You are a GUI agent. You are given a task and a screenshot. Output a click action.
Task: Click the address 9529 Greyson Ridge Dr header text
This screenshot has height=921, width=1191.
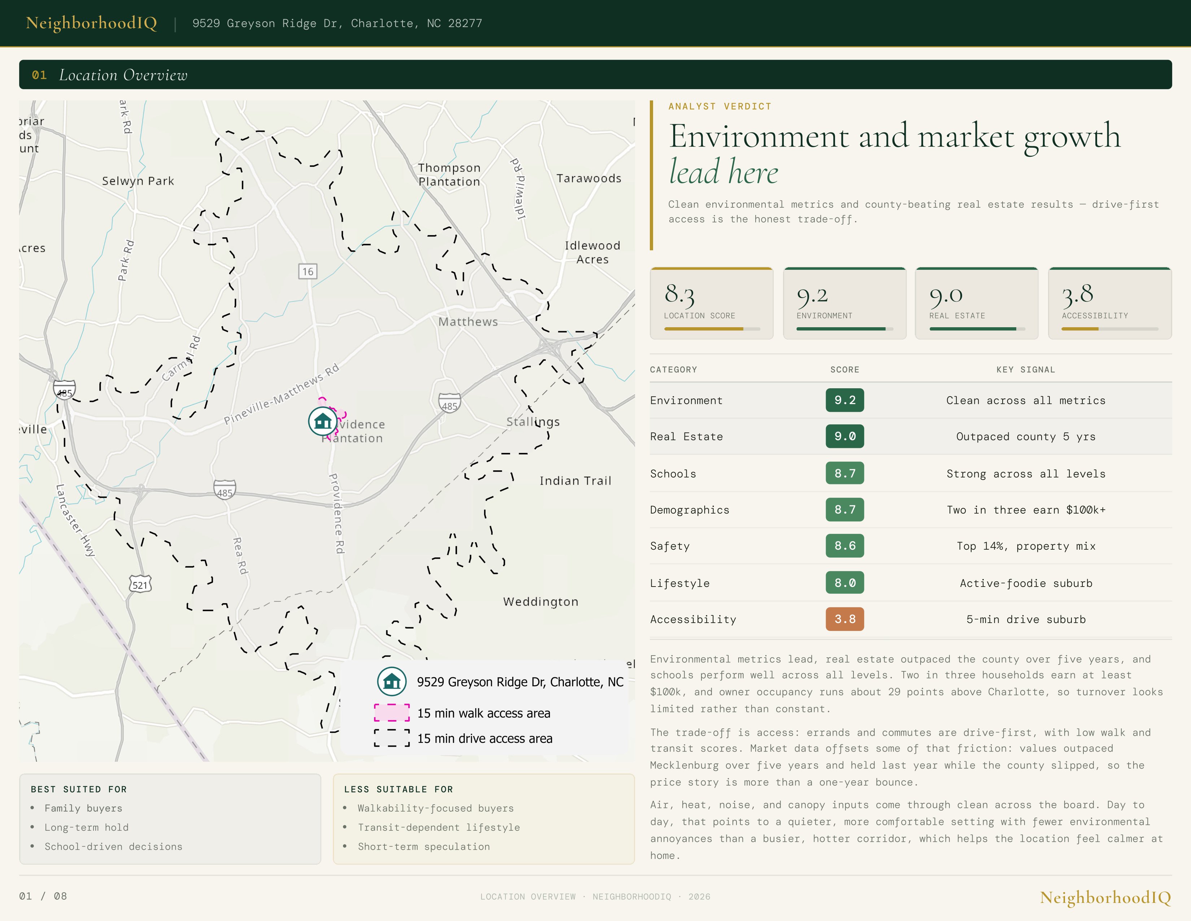click(337, 23)
